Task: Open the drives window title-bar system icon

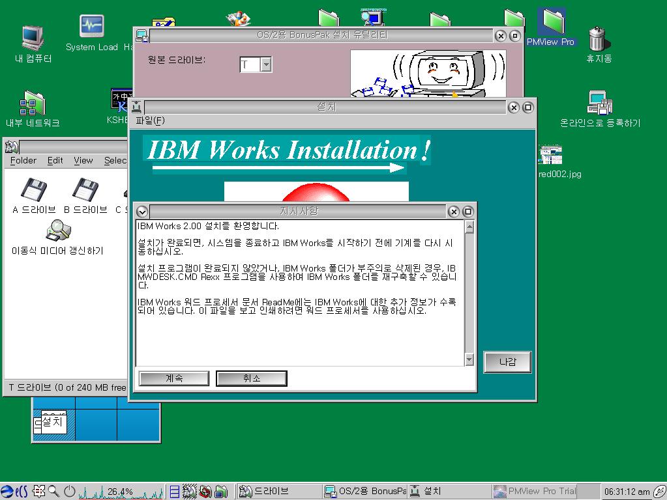Action: [x=12, y=147]
